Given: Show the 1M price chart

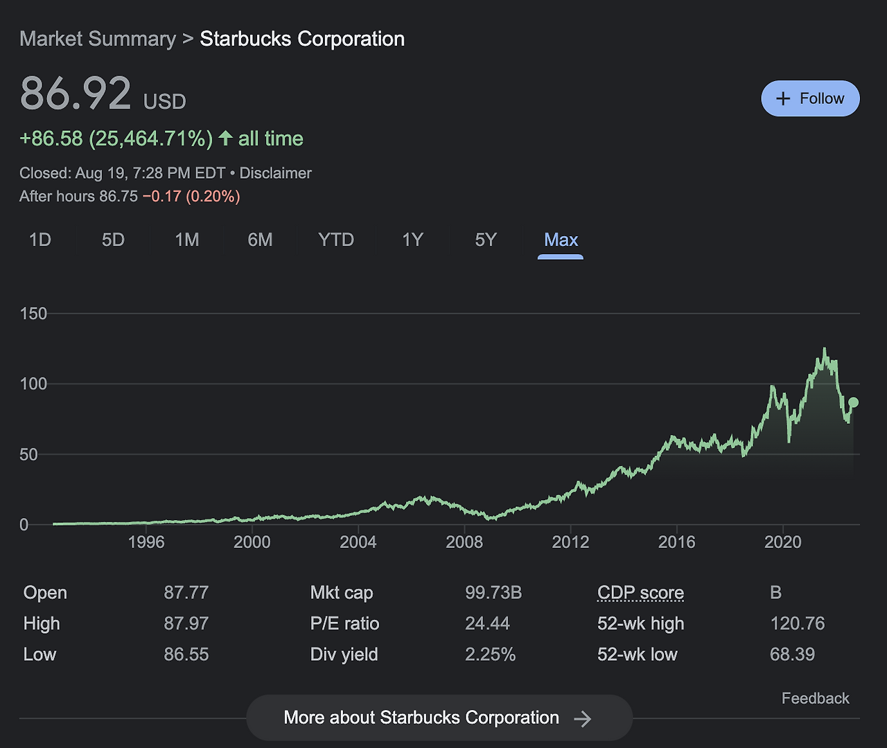Looking at the screenshot, I should [186, 240].
